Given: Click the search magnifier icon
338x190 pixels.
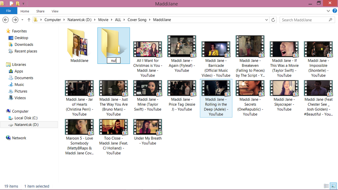Looking at the screenshot, I should 330,20.
